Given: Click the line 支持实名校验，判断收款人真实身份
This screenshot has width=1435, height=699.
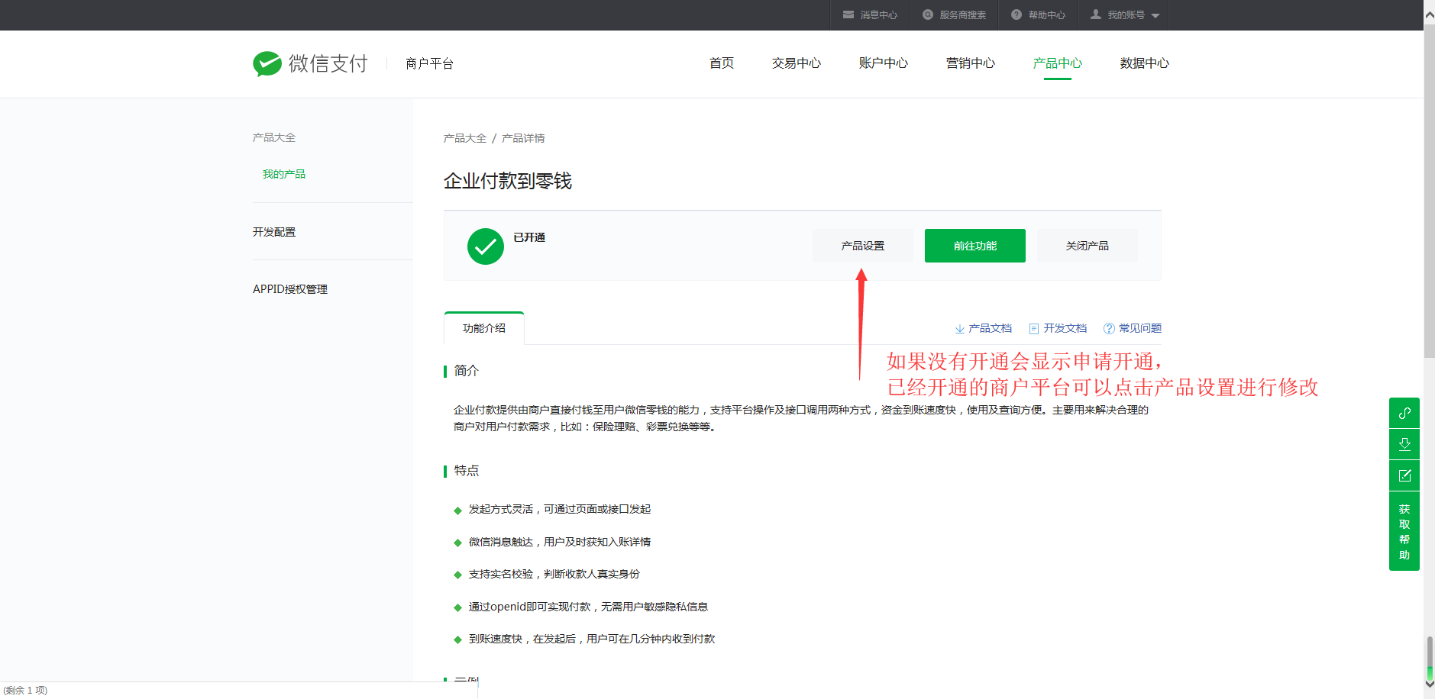Looking at the screenshot, I should click(x=554, y=574).
